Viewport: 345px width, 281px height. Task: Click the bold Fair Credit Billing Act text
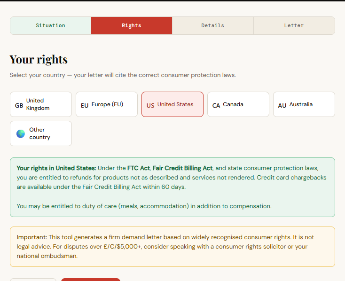pos(182,168)
